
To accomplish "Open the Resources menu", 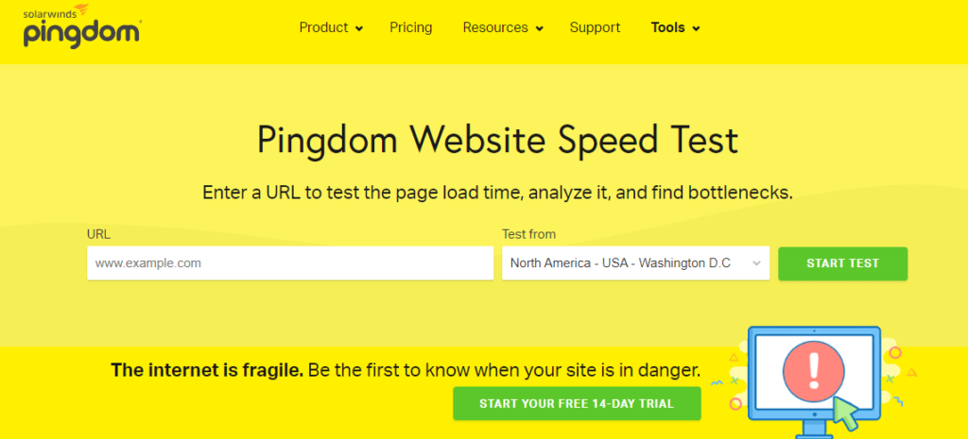I will tap(503, 27).
